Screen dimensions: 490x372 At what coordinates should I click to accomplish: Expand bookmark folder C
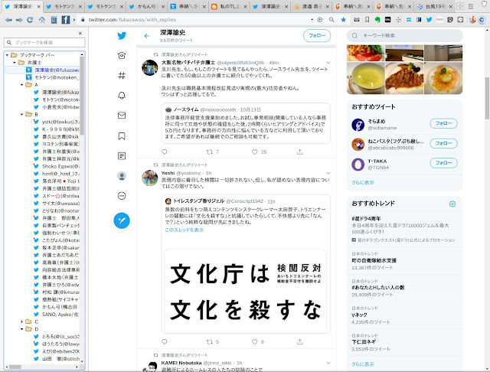(x=22, y=321)
